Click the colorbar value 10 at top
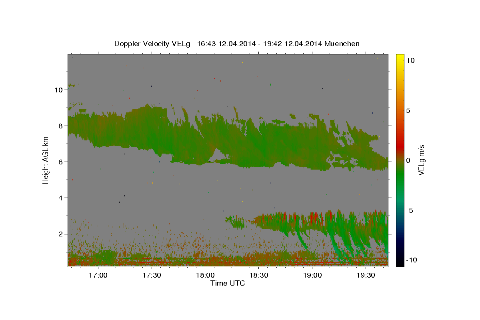The width and height of the screenshot is (480, 320). [411, 60]
